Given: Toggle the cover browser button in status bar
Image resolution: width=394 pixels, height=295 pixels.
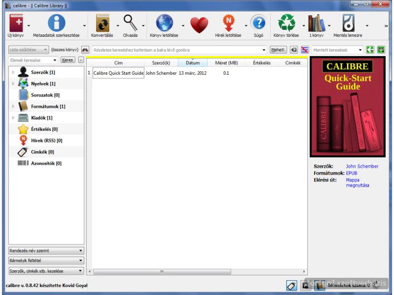Looking at the screenshot, I should 305,286.
